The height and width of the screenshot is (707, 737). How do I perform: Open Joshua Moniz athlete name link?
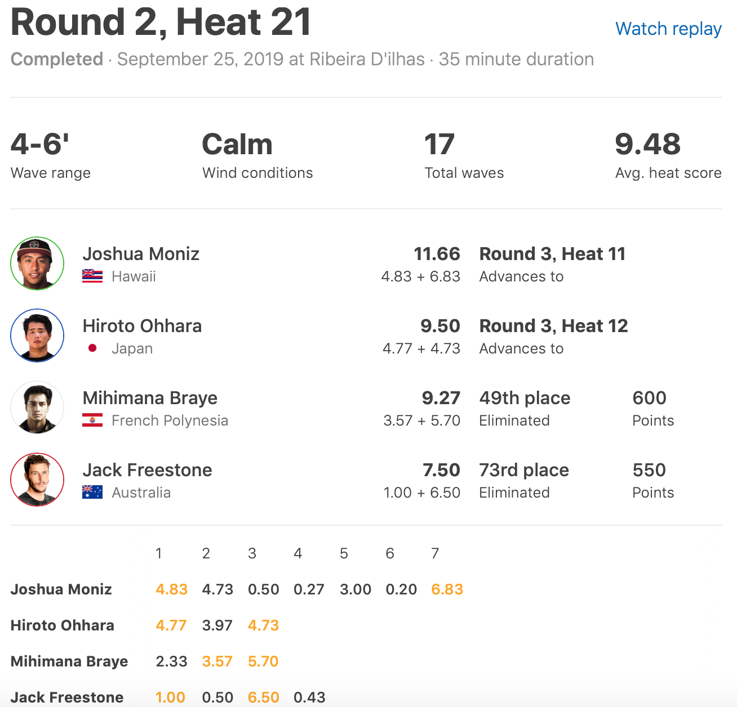tap(141, 254)
